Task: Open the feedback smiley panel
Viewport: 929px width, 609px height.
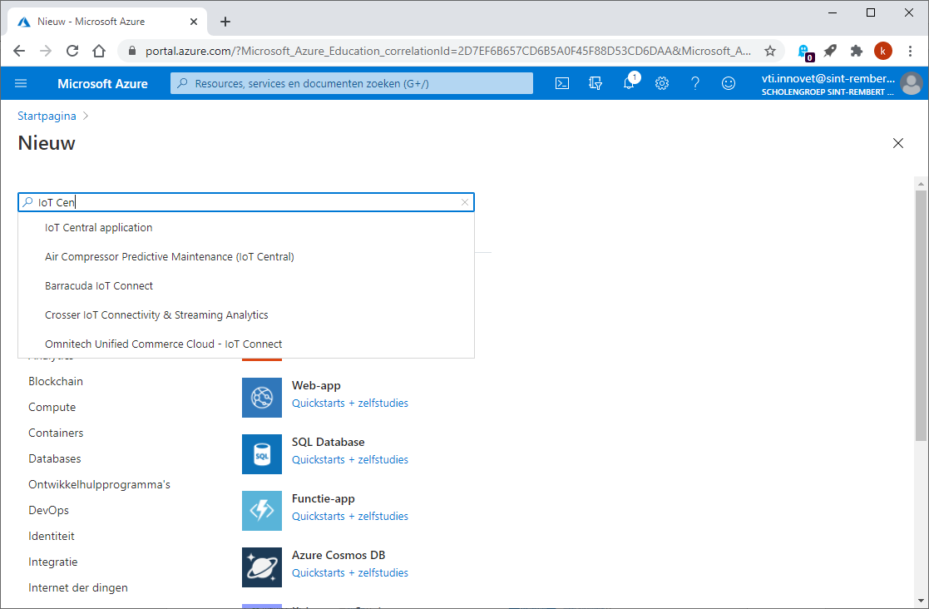Action: point(729,83)
